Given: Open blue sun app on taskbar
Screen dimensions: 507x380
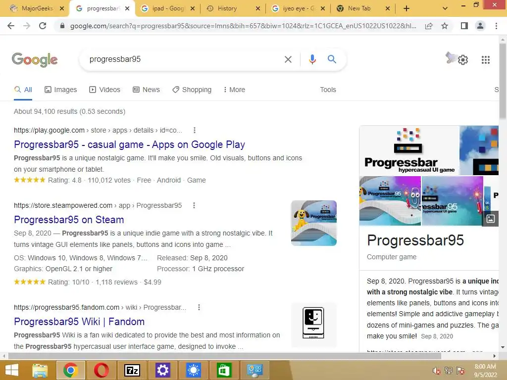Looking at the screenshot, I should pos(194,370).
